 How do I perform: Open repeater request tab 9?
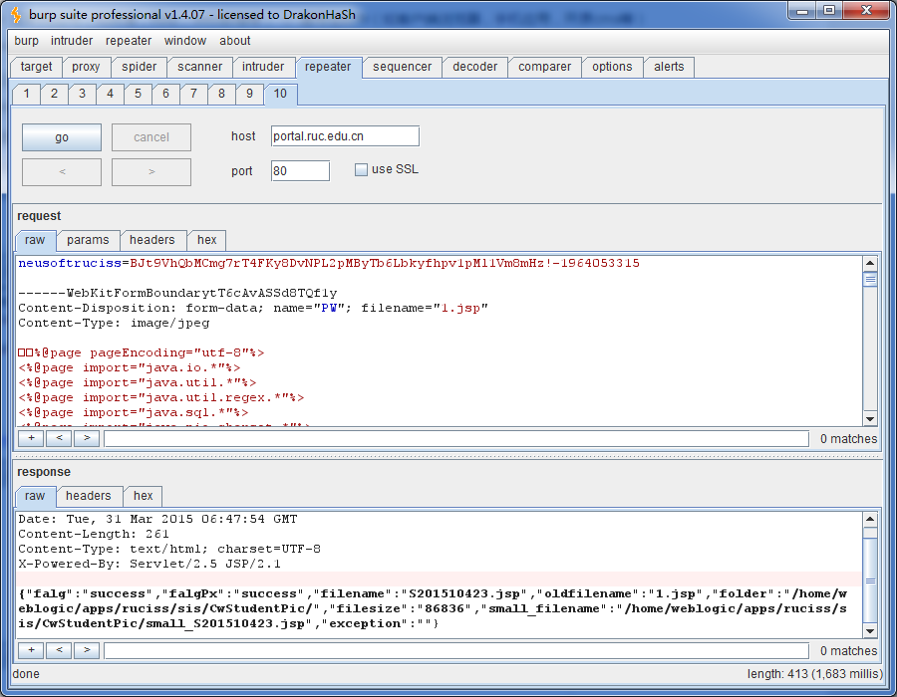click(249, 94)
